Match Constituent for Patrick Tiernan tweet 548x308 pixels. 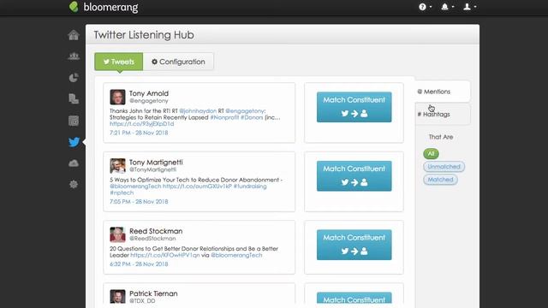354,298
